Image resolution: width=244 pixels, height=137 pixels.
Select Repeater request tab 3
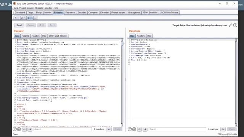click(30, 18)
